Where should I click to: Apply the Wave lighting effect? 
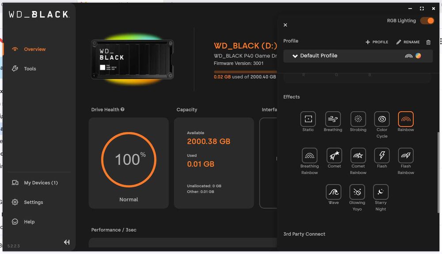pos(333,192)
